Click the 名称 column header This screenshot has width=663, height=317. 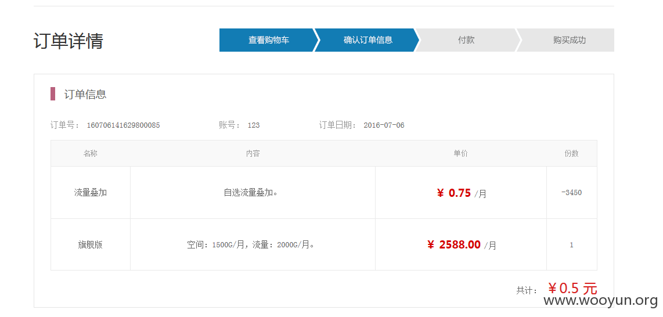click(x=91, y=153)
